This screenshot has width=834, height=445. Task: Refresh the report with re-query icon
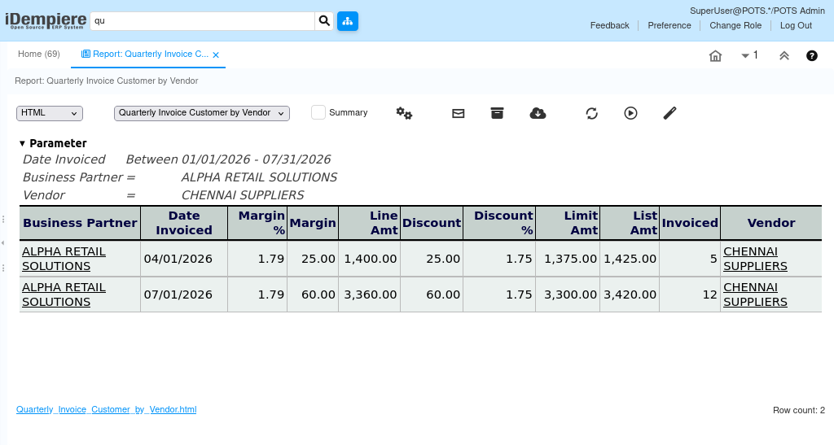pyautogui.click(x=591, y=113)
